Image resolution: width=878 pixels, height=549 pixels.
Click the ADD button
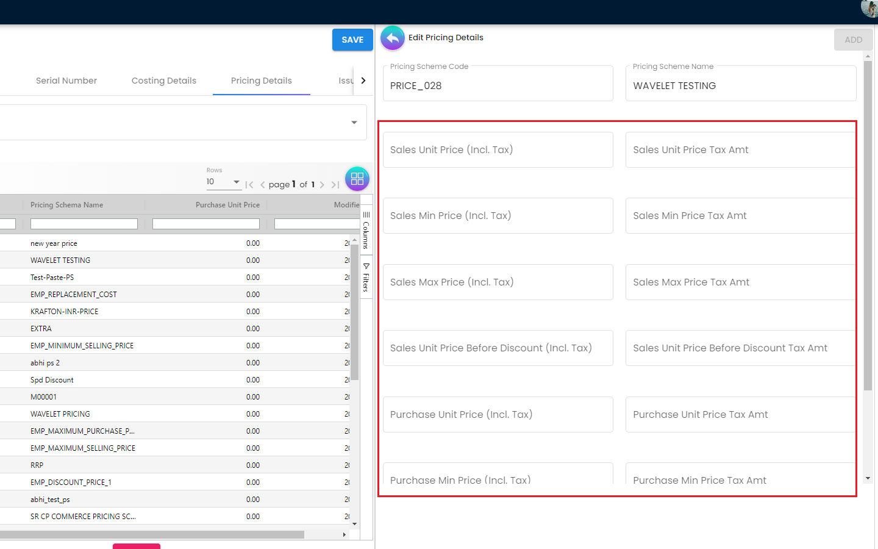tap(853, 40)
